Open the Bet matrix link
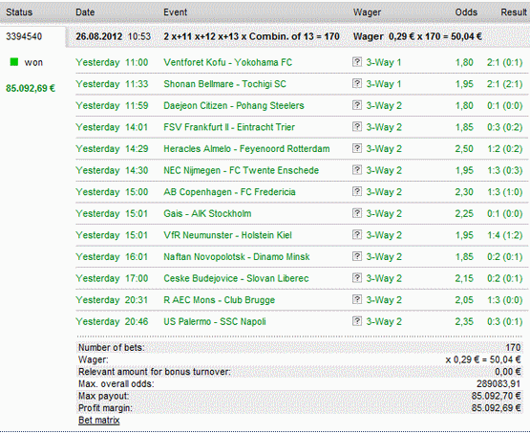The height and width of the screenshot is (434, 530). tap(99, 421)
